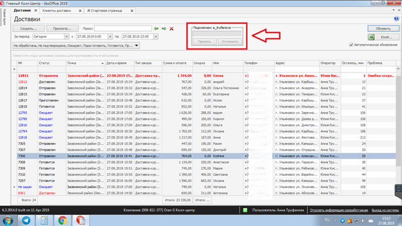Expand the order status filter dropdown
Screen dimensions: 402x226
click(136, 46)
